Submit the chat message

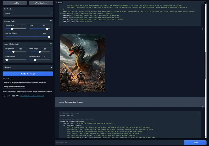coord(195,143)
